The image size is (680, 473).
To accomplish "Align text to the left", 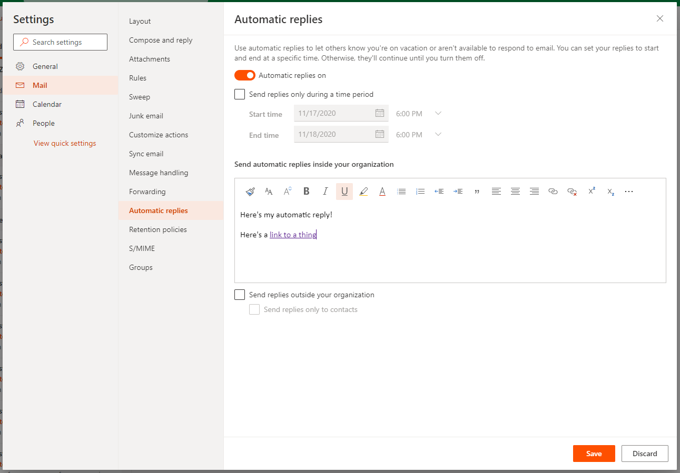I will tap(496, 192).
